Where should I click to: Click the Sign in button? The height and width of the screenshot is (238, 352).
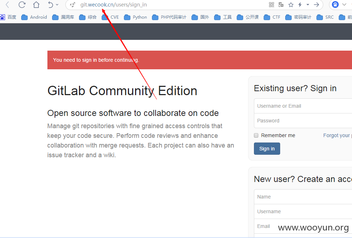click(x=267, y=149)
